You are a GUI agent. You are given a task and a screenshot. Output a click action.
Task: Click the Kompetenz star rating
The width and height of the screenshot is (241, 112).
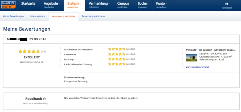pos(117,54)
